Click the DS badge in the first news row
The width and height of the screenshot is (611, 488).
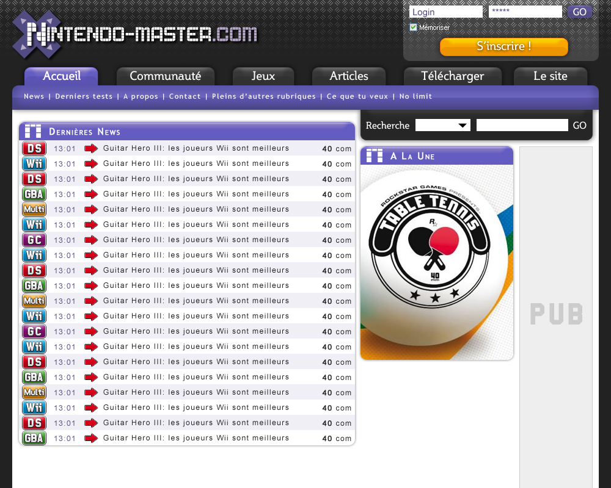coord(34,148)
